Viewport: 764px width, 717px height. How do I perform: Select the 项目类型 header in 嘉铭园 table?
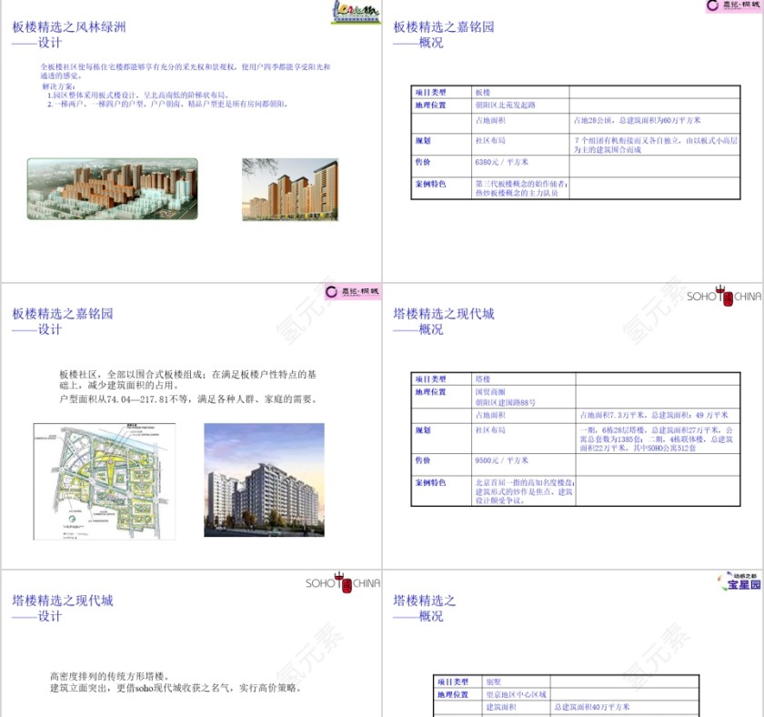tap(431, 92)
